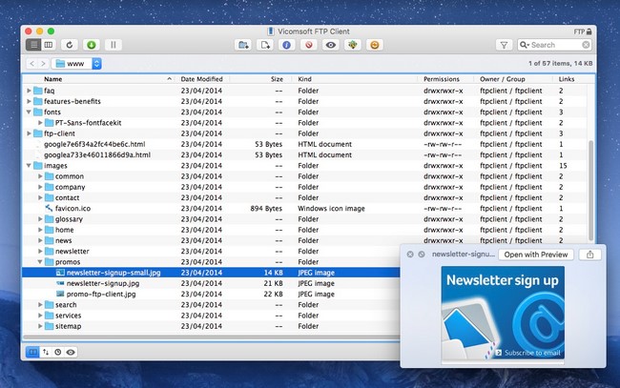
Task: Expand the common folder
Action: [40, 176]
